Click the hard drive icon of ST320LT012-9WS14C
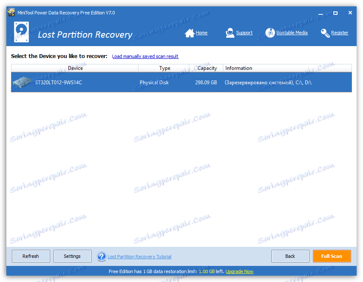Viewport: 363px width, 282px height. [22, 82]
